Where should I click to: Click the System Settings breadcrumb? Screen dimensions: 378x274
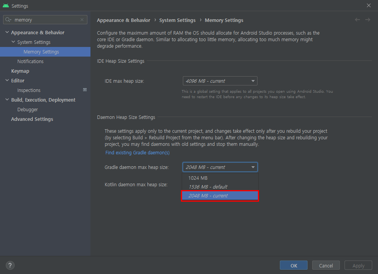[x=177, y=20]
